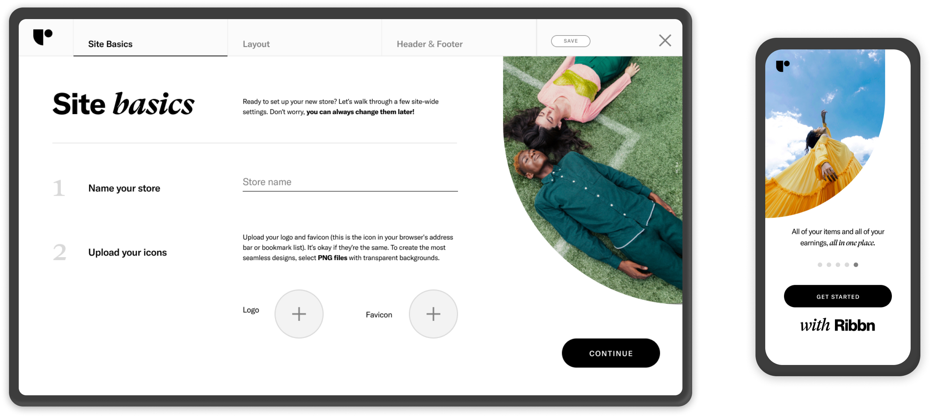Add a Logo using the plus circle
Image resolution: width=932 pixels, height=417 pixels.
tap(299, 314)
